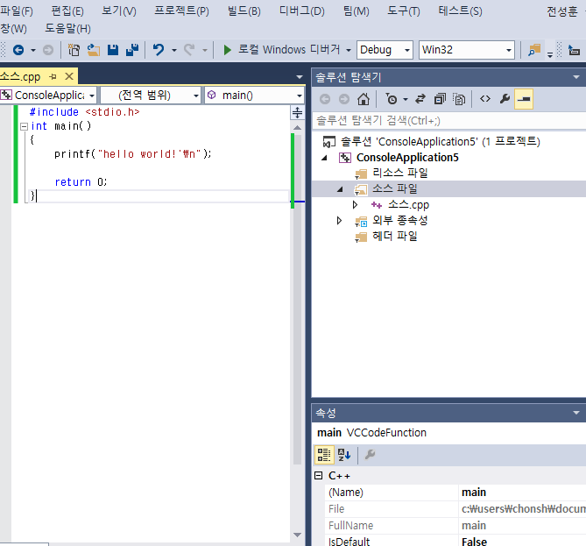The image size is (586, 546).
Task: Expand the 외부 종속성 tree node
Action: click(340, 221)
